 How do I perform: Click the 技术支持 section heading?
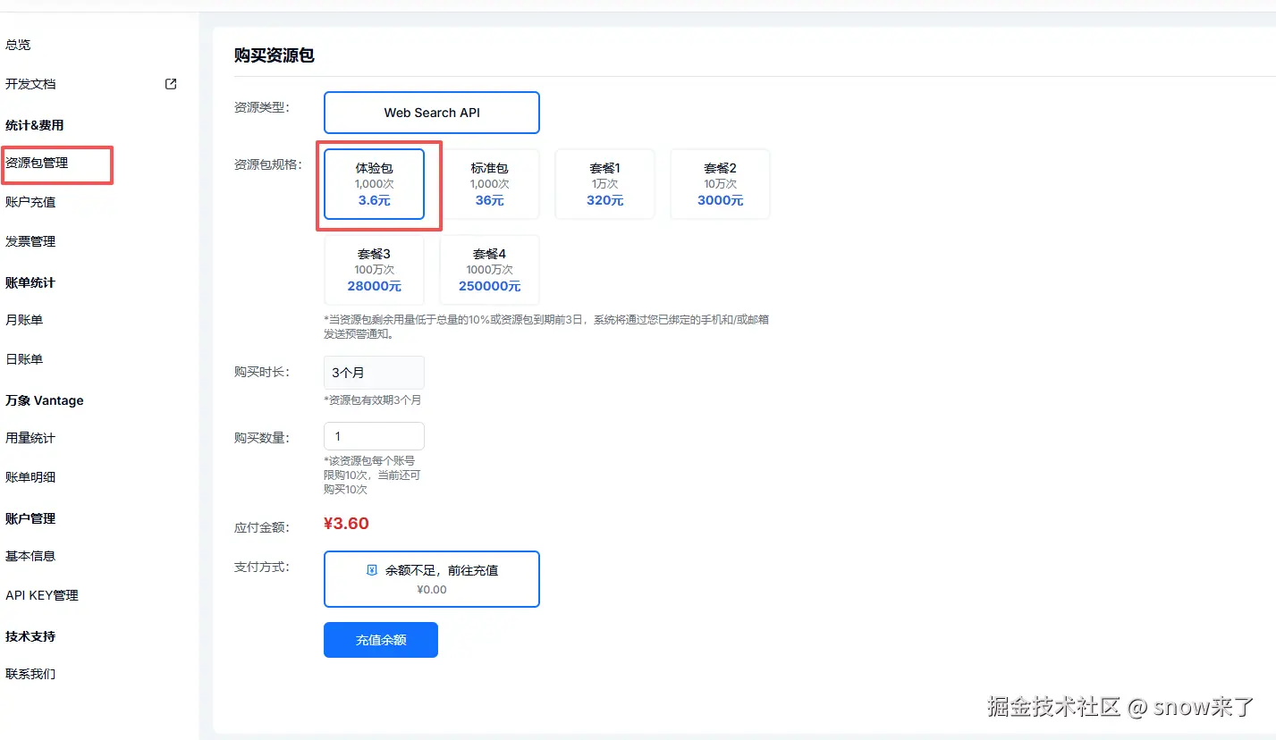tap(30, 636)
